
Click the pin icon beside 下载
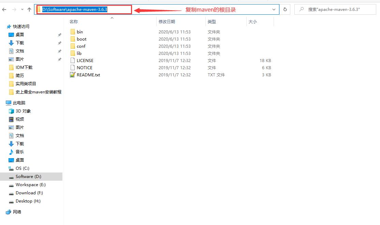(60, 43)
